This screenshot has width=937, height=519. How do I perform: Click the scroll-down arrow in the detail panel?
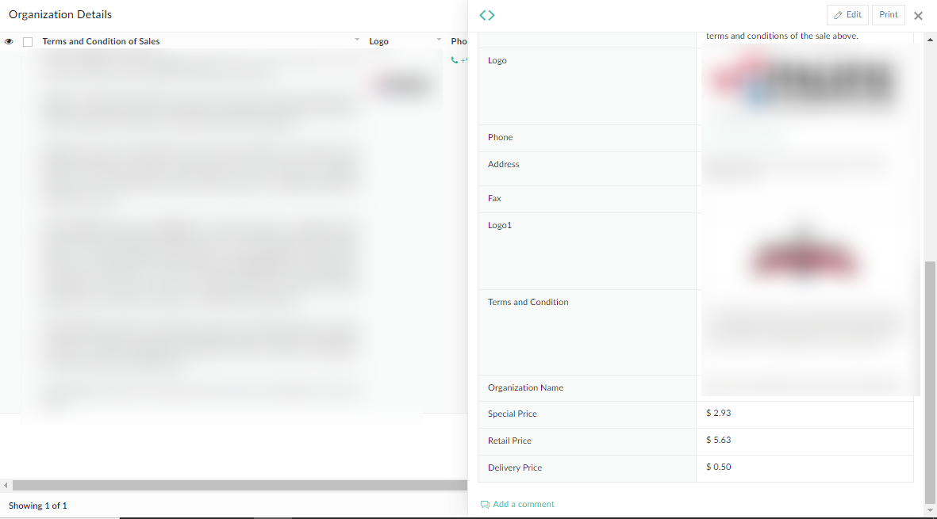(x=929, y=511)
